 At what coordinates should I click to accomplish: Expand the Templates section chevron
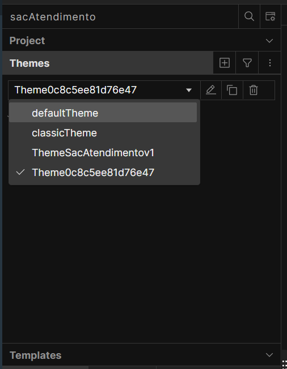pyautogui.click(x=269, y=355)
